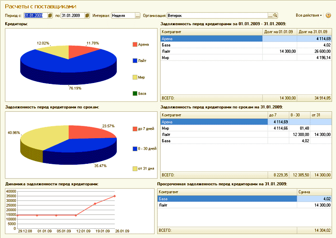336x238 pixels.
Task: Click the red до 7 дней legend swatch
Action: click(135, 129)
